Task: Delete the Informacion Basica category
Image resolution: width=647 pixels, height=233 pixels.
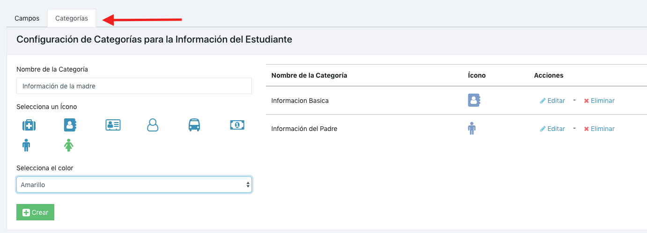Action: point(599,101)
